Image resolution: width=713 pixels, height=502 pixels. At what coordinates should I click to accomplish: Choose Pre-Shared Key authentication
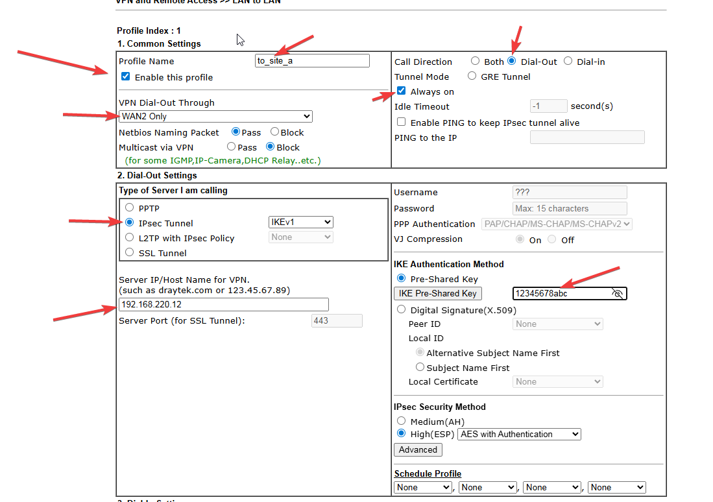(x=401, y=278)
